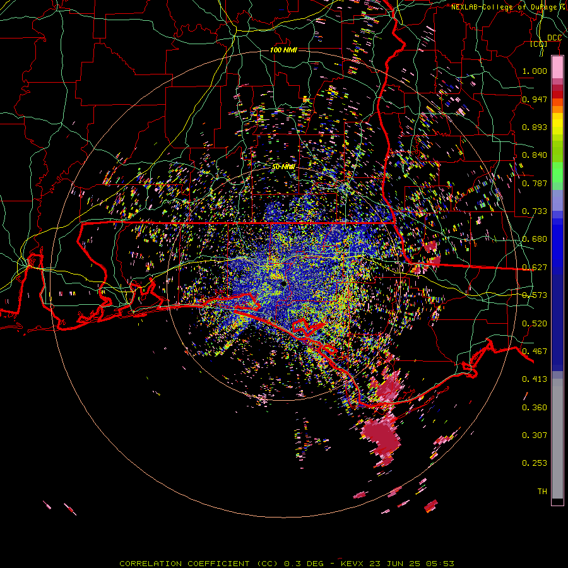Select the 0.680 legend value
568x568 pixels.
click(x=535, y=239)
